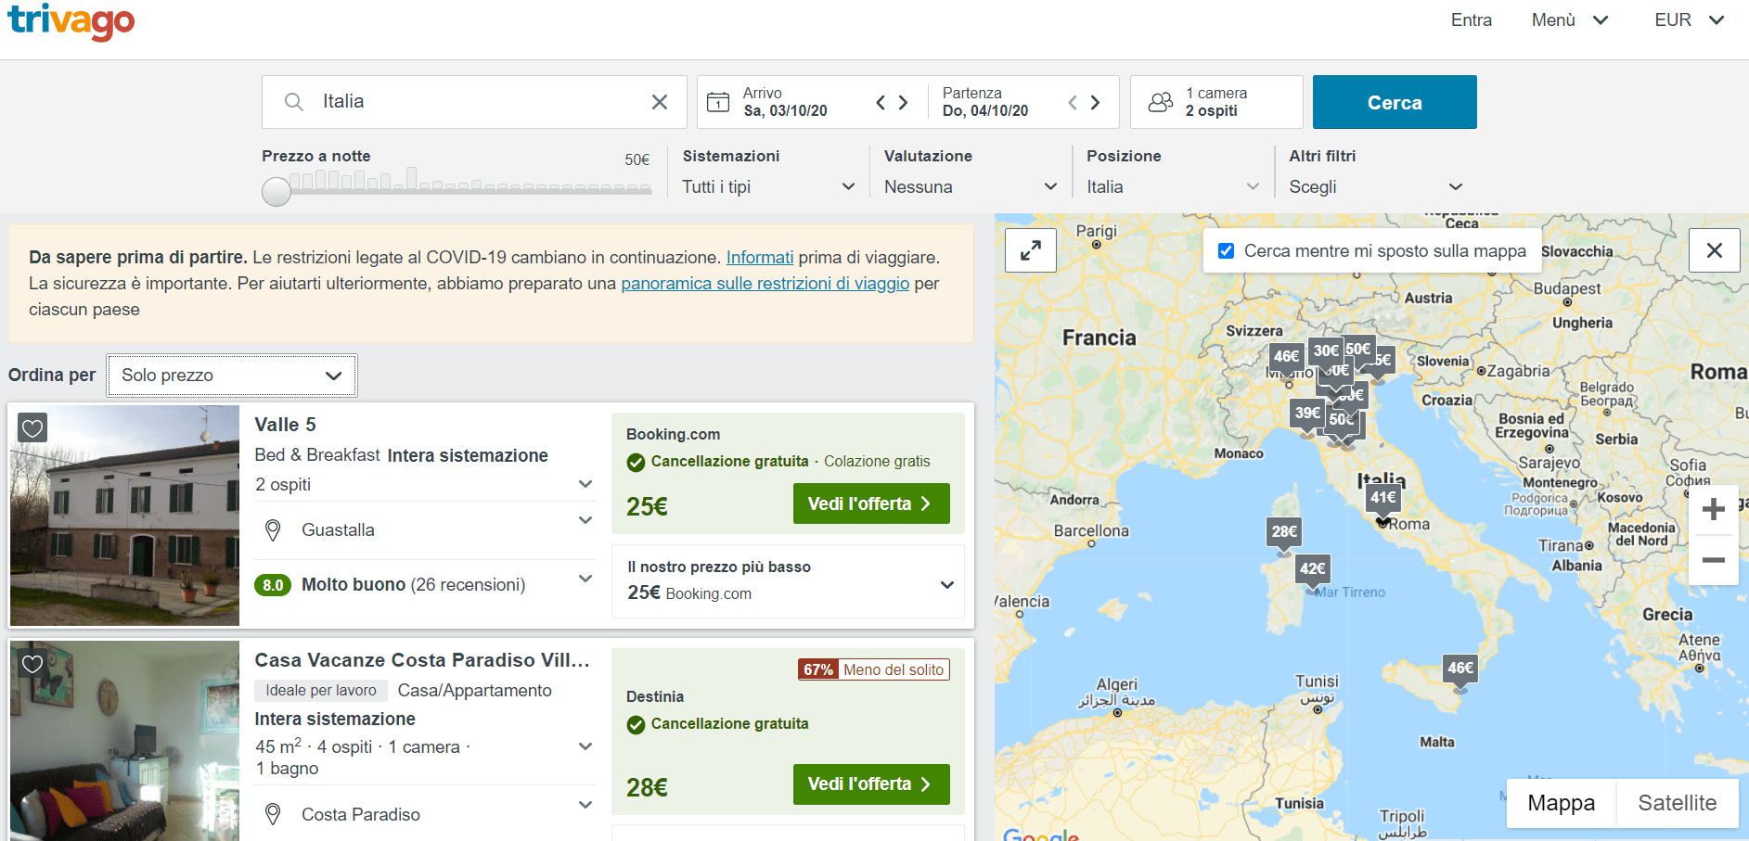
Task: Select the 46€ marker in Sicily
Action: pyautogui.click(x=1460, y=669)
